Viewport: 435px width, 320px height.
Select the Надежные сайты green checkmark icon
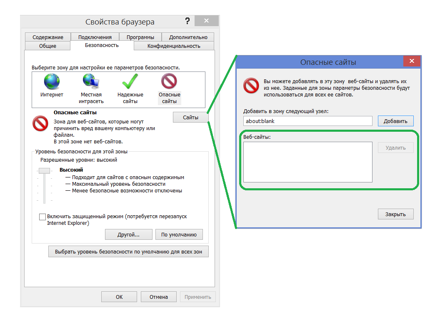(x=130, y=81)
